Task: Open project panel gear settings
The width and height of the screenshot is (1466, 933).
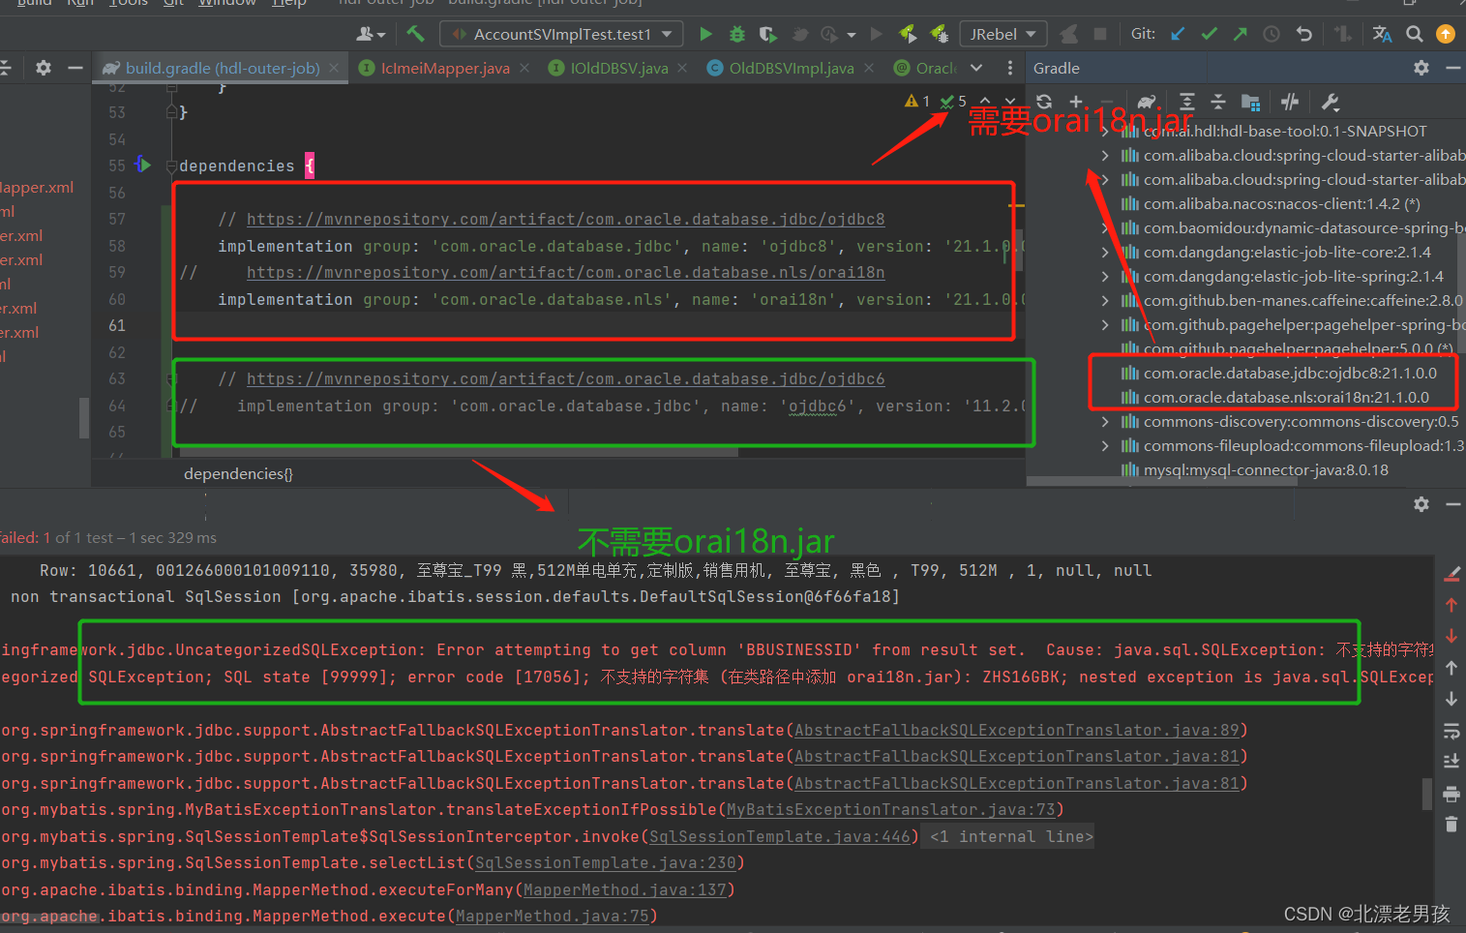Action: tap(44, 68)
